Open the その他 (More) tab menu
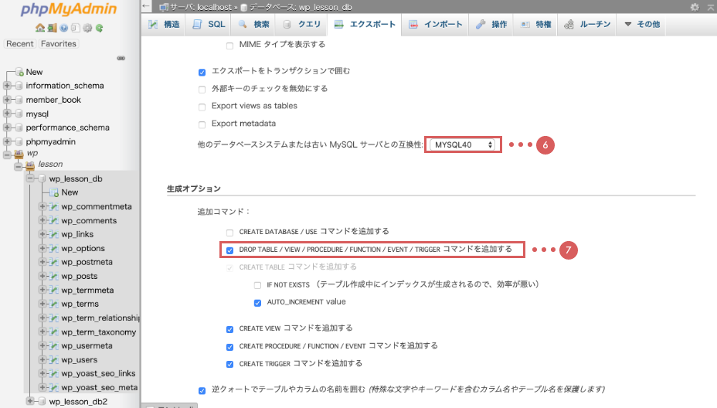The image size is (717, 408). [x=641, y=25]
